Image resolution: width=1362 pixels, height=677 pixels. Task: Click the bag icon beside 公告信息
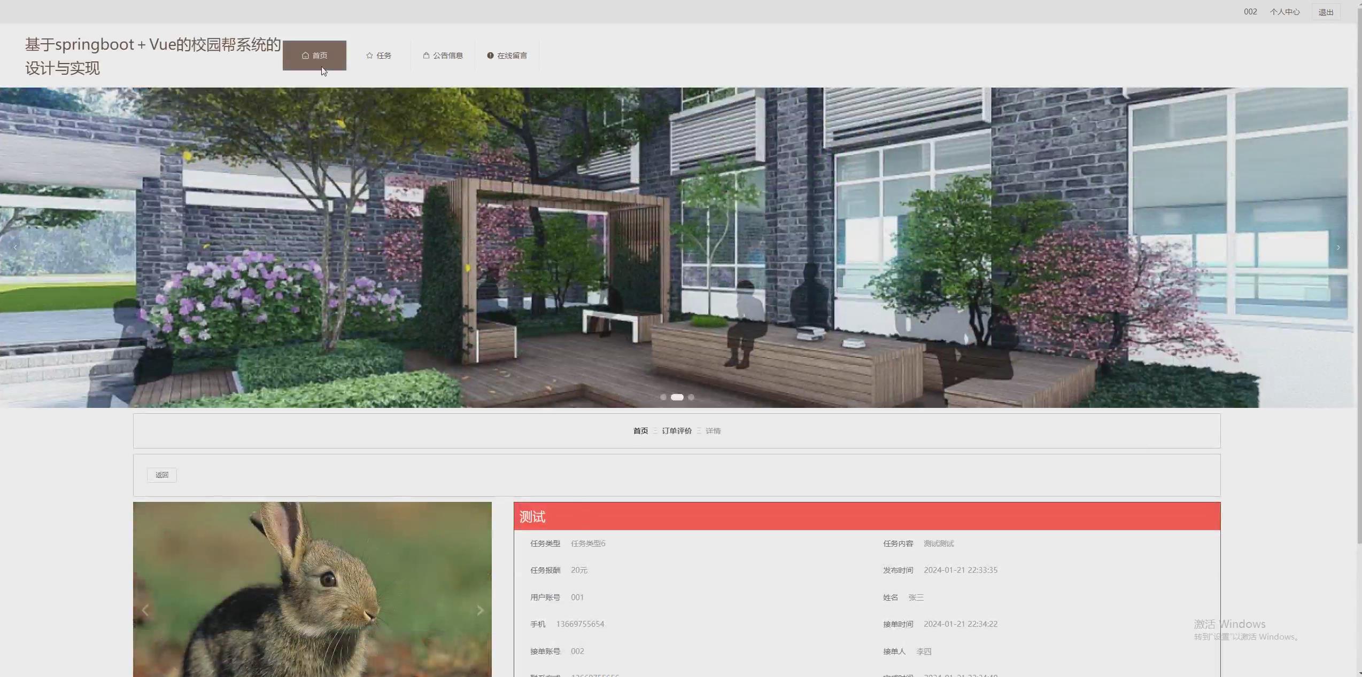click(x=426, y=56)
